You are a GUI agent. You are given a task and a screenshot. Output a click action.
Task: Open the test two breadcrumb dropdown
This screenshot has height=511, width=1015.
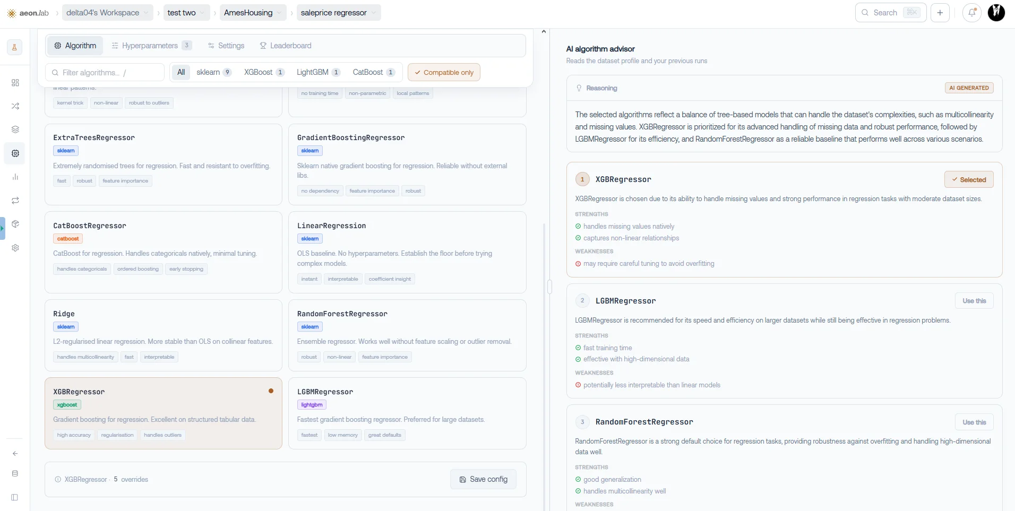(x=186, y=13)
